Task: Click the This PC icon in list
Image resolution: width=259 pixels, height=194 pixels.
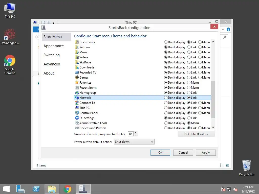Action: [77, 108]
